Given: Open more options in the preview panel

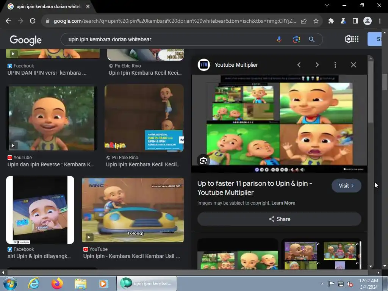Looking at the screenshot, I should point(335,65).
